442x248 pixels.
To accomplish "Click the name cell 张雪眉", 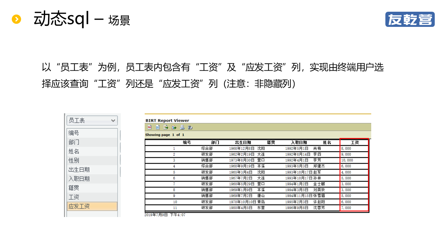I will click(319, 196).
